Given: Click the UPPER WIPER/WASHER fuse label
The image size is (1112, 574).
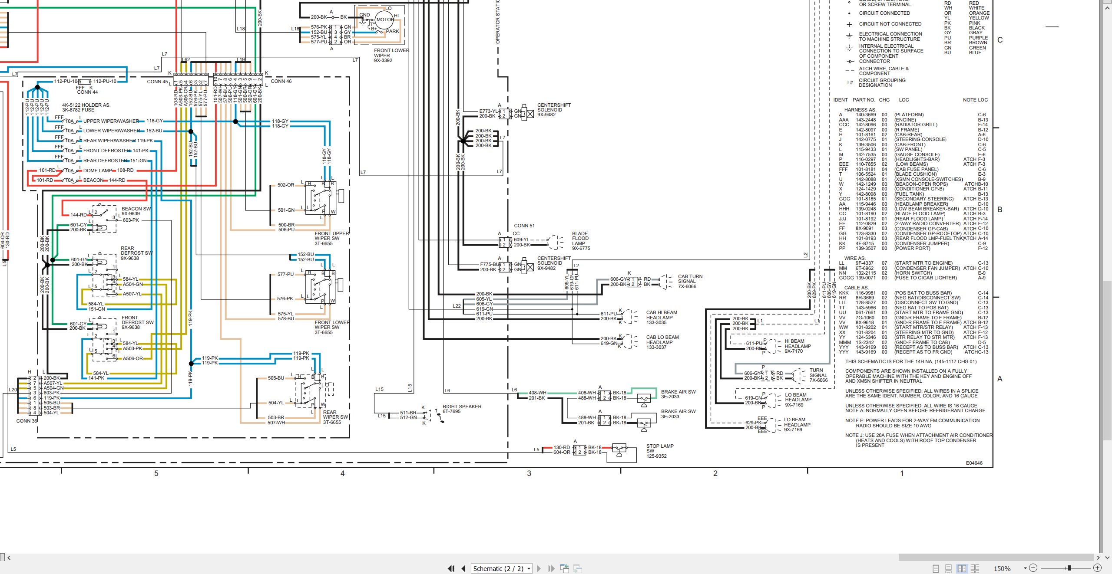Looking at the screenshot, I should (x=111, y=121).
